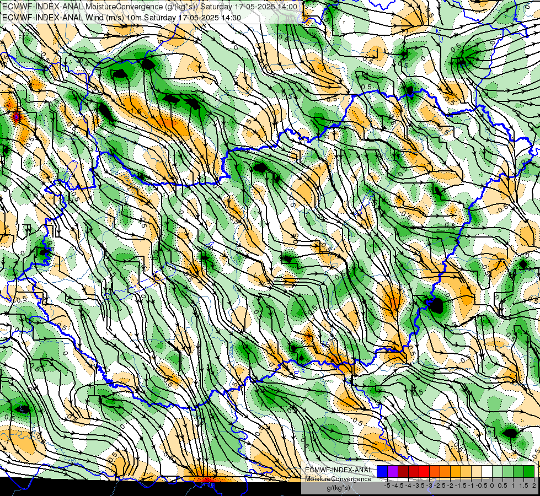Click the -5 legend tick label
540x496 pixels.
(x=387, y=486)
